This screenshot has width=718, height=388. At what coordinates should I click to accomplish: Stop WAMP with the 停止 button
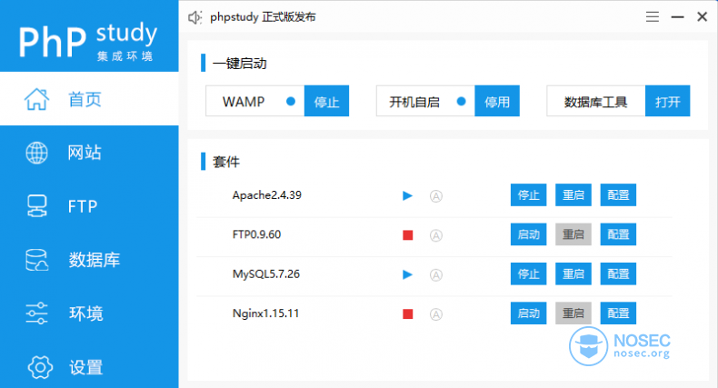pos(326,101)
